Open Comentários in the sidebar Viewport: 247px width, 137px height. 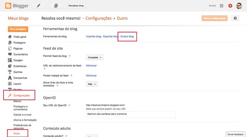click(x=21, y=54)
